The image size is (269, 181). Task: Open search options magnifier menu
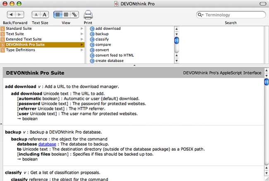pyautogui.click(x=200, y=15)
